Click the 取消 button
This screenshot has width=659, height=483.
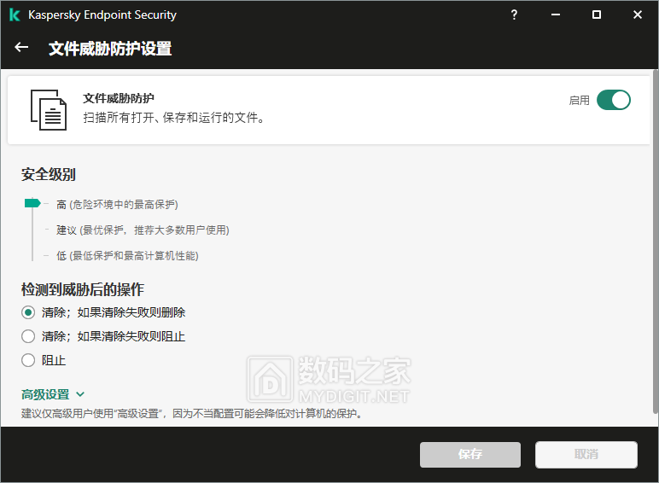[x=586, y=455]
